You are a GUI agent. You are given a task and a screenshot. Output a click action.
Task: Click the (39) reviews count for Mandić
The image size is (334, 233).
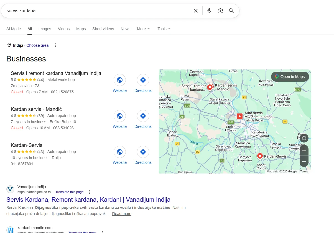[x=41, y=116]
